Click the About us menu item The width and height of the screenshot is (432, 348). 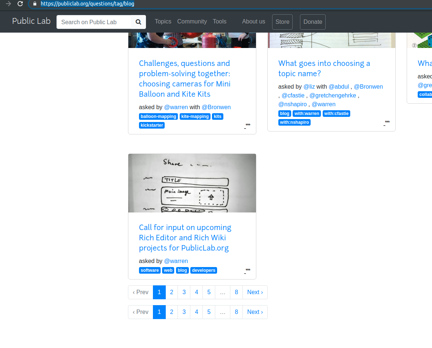point(253,21)
